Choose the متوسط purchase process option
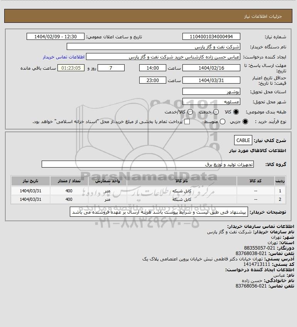 coord(223,122)
